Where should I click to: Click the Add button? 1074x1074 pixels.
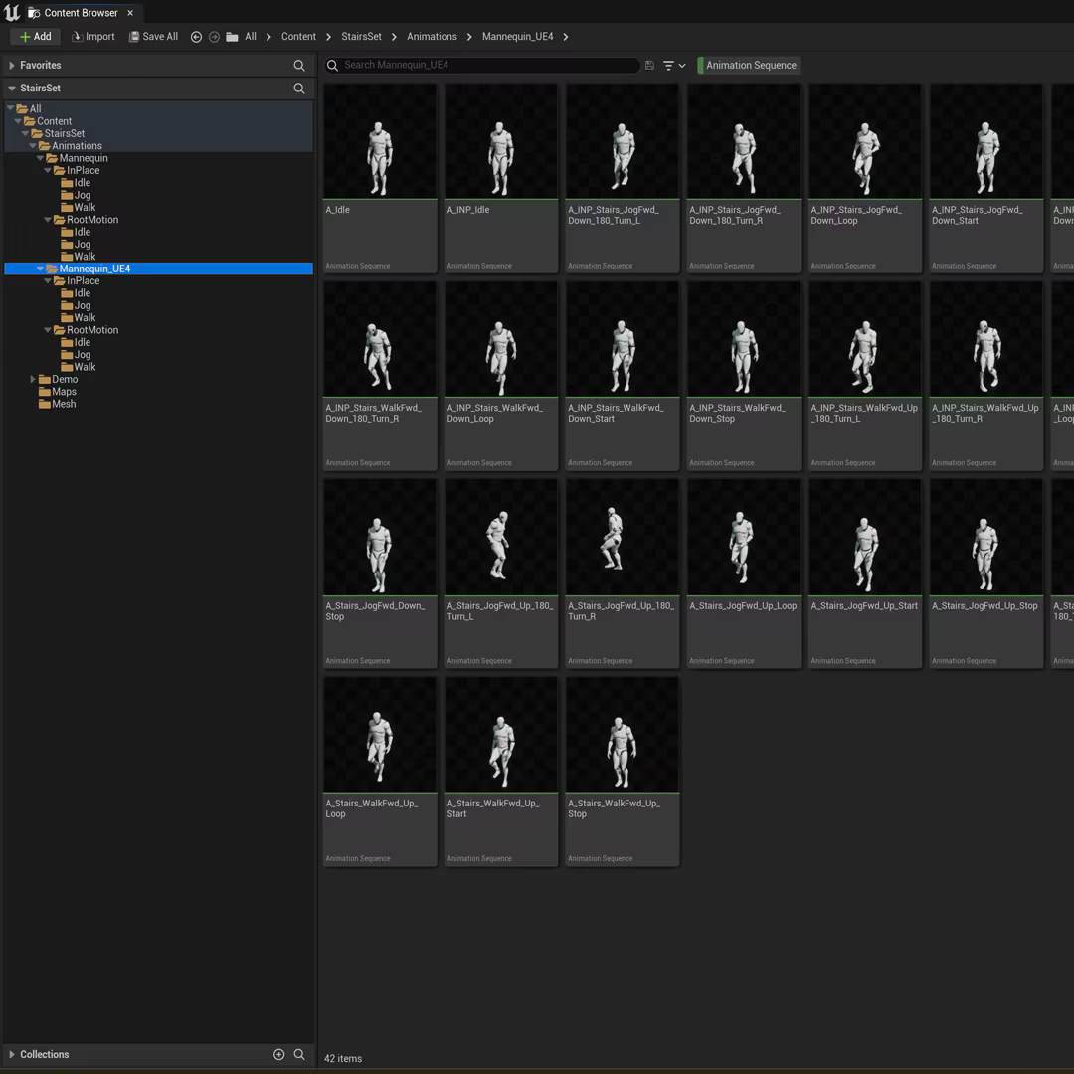tap(35, 37)
